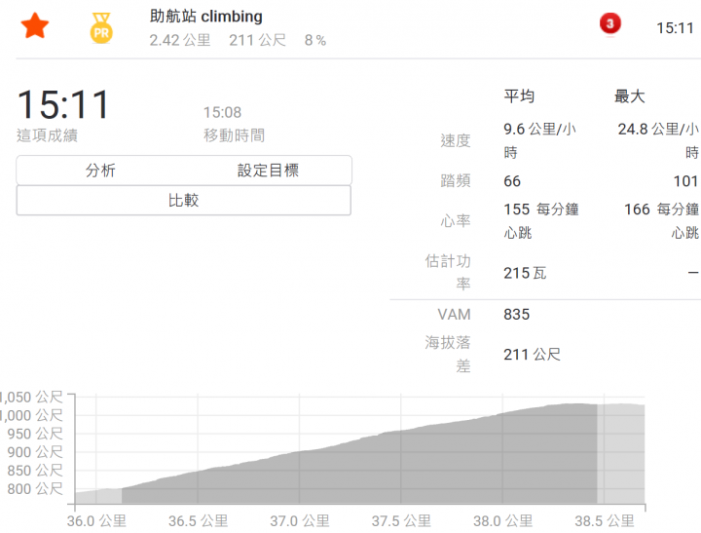Image resolution: width=701 pixels, height=533 pixels.
Task: Click the 最大 column header
Action: coord(630,96)
